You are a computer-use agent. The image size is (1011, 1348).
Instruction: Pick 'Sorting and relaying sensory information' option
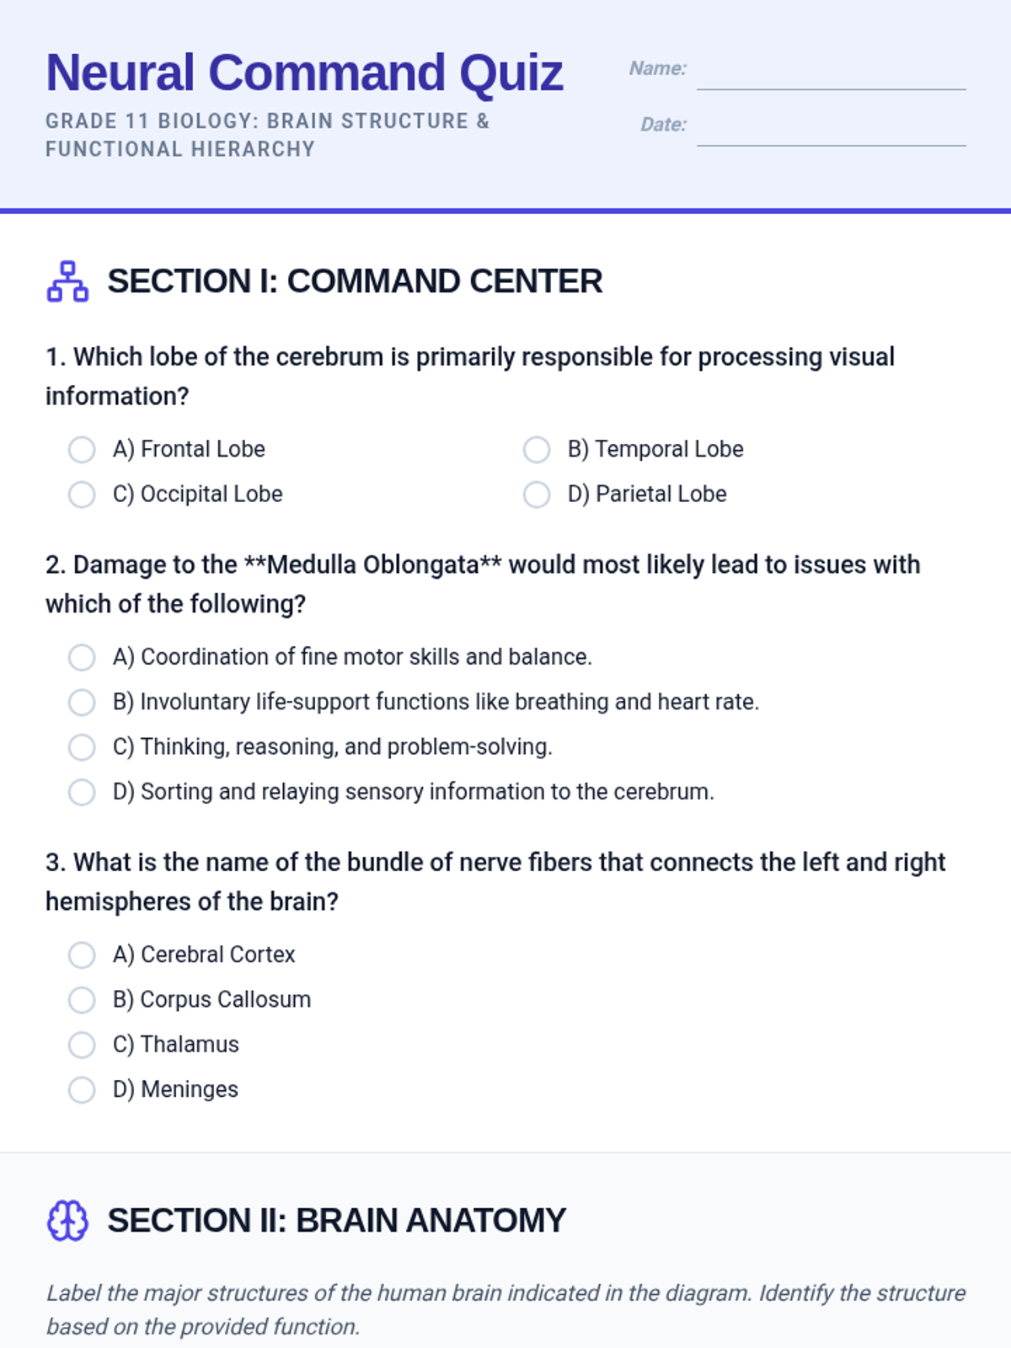(82, 792)
